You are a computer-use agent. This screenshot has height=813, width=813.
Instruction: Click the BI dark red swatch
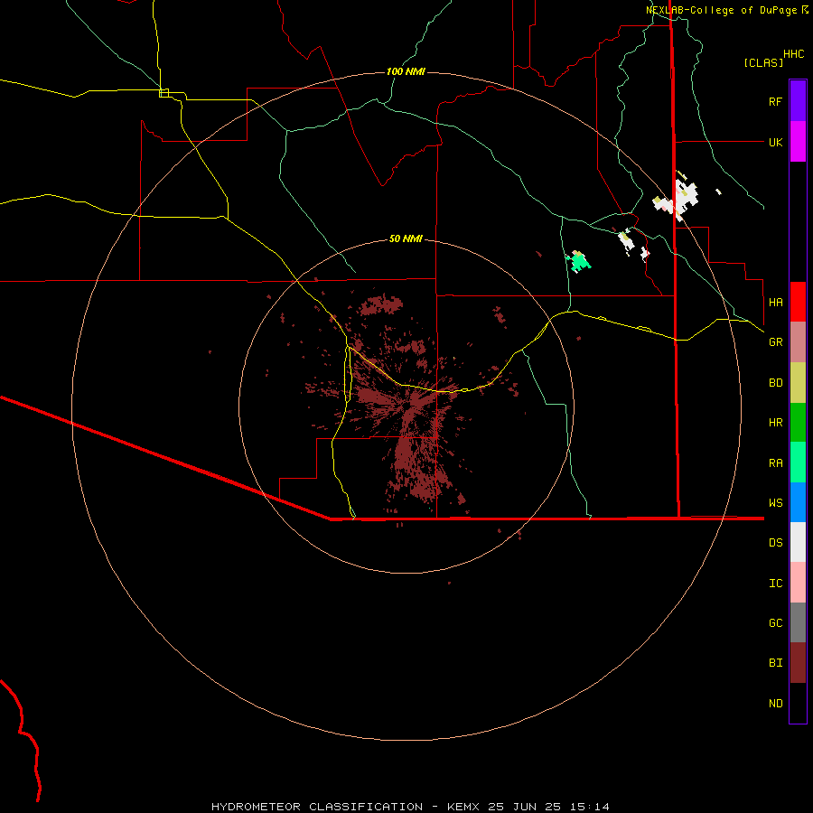(x=798, y=663)
